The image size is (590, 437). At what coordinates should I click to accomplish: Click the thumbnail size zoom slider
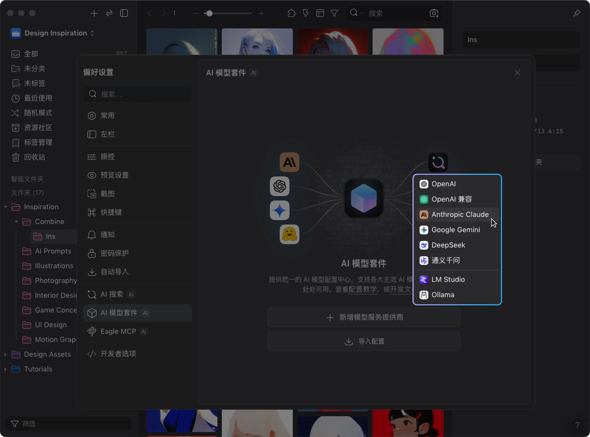coord(209,13)
